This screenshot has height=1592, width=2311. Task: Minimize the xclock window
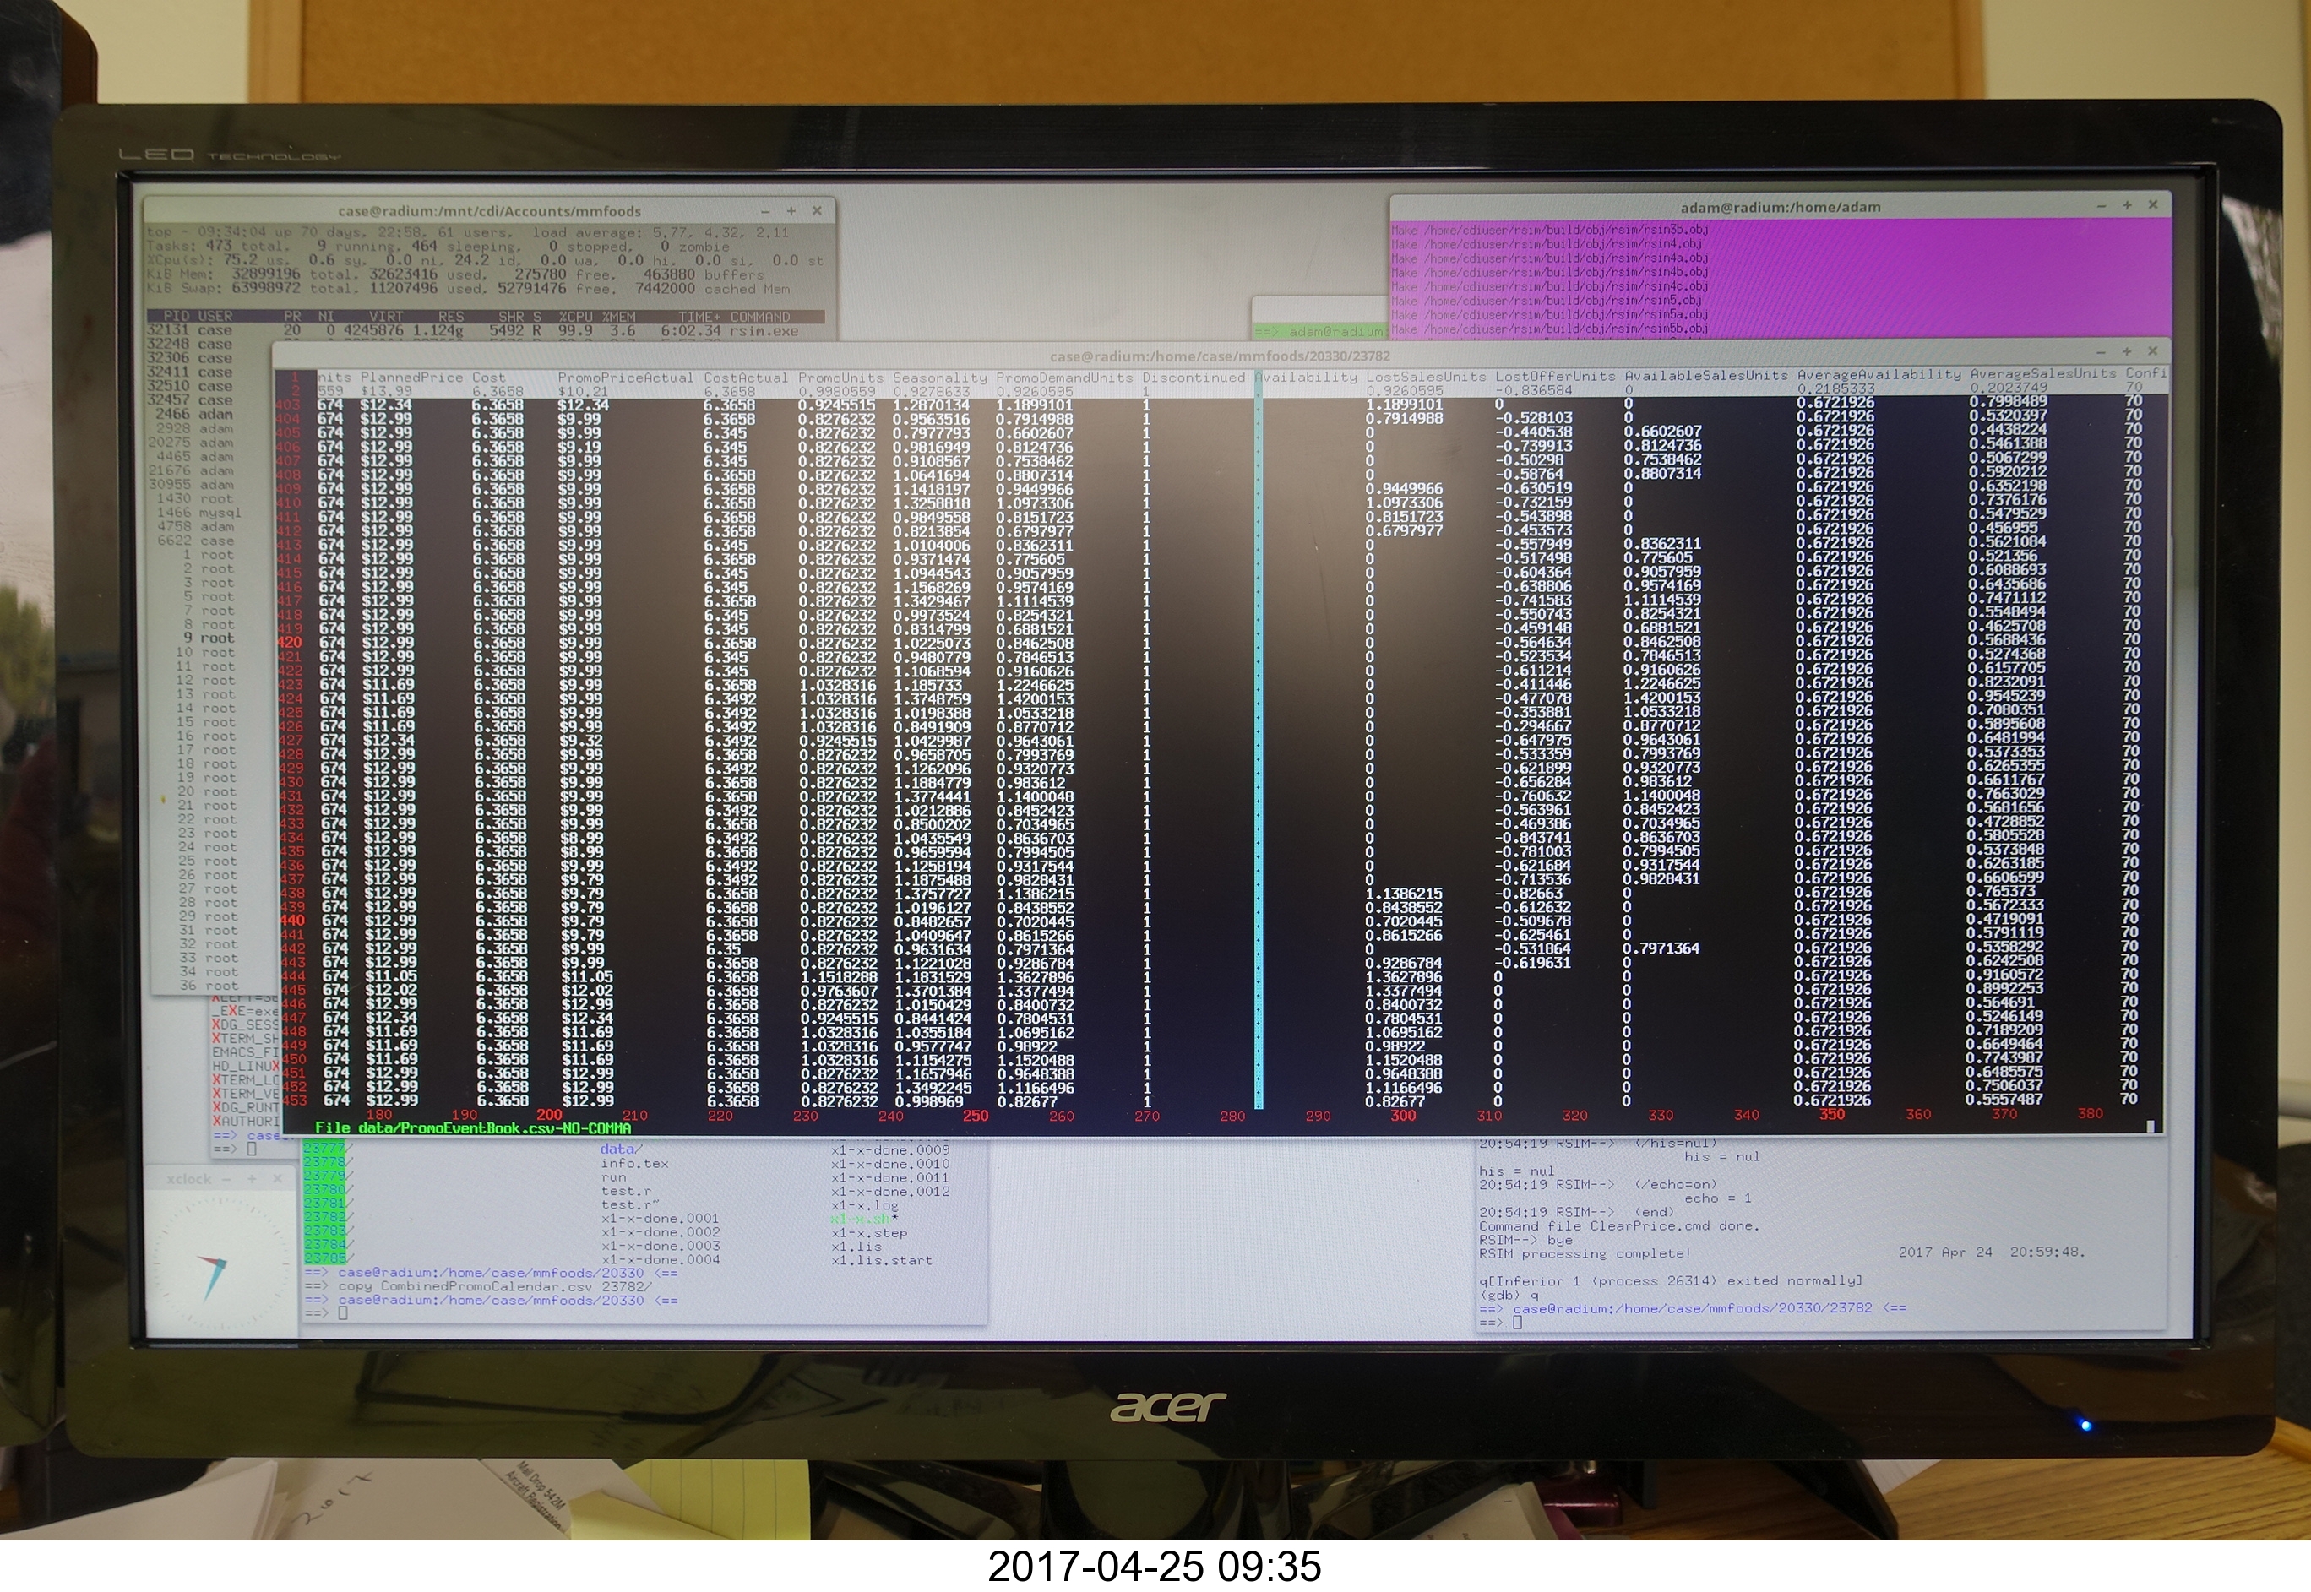point(227,1179)
